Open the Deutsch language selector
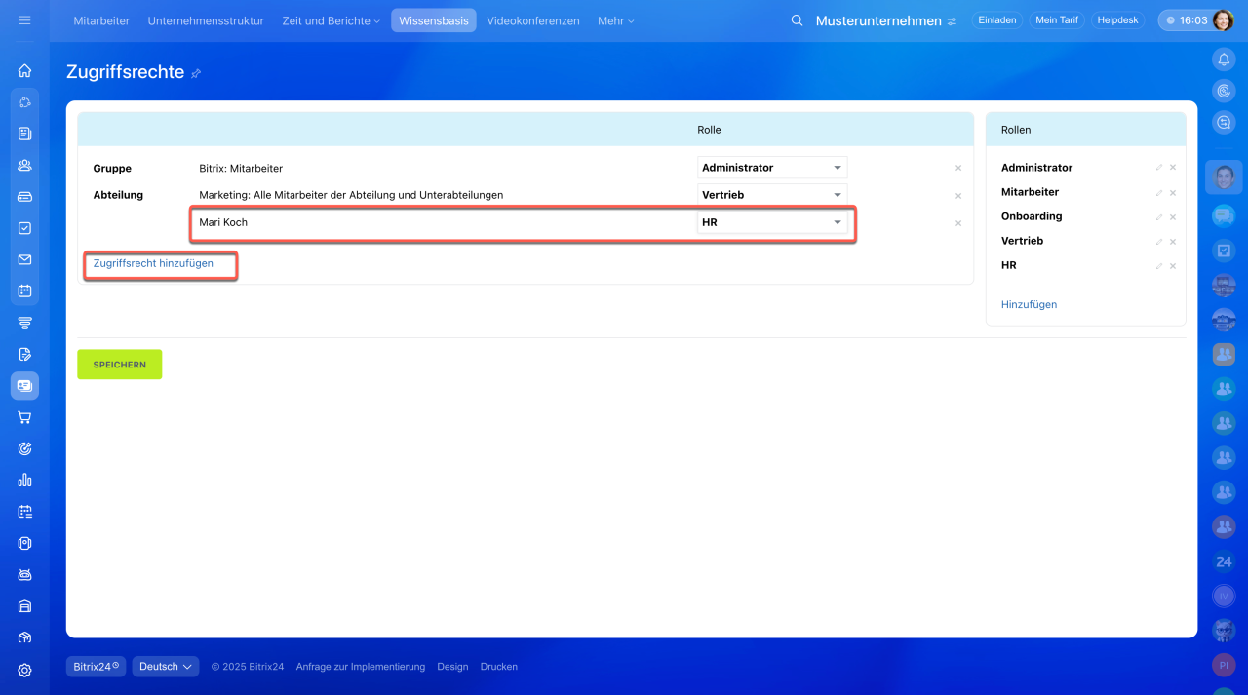 coord(165,667)
